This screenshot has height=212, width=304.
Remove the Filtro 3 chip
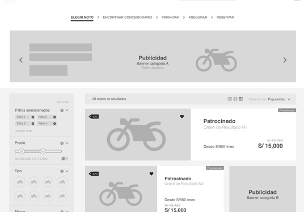pos(33,124)
